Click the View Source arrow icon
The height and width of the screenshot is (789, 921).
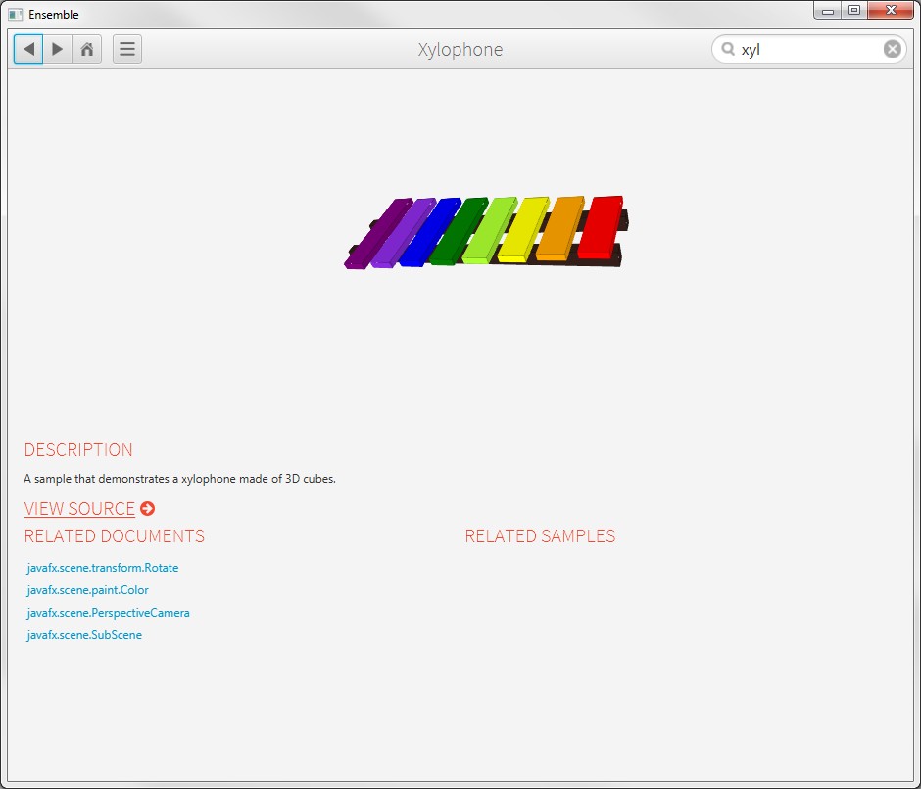tap(147, 508)
